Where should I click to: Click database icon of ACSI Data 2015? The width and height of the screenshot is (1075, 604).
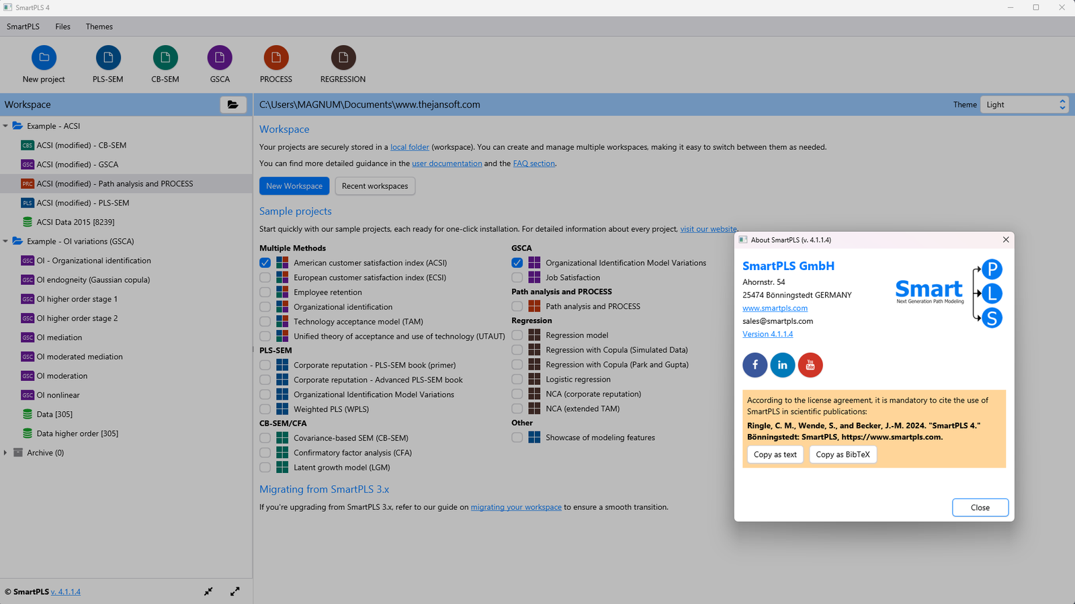28,222
